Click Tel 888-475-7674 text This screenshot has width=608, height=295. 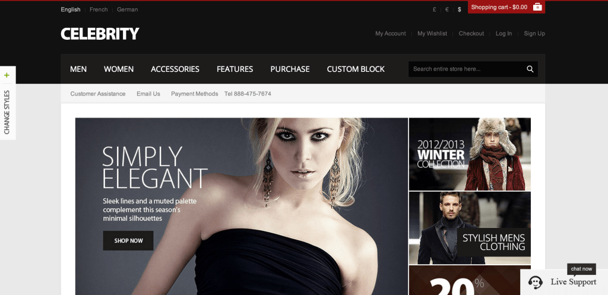[x=248, y=94]
